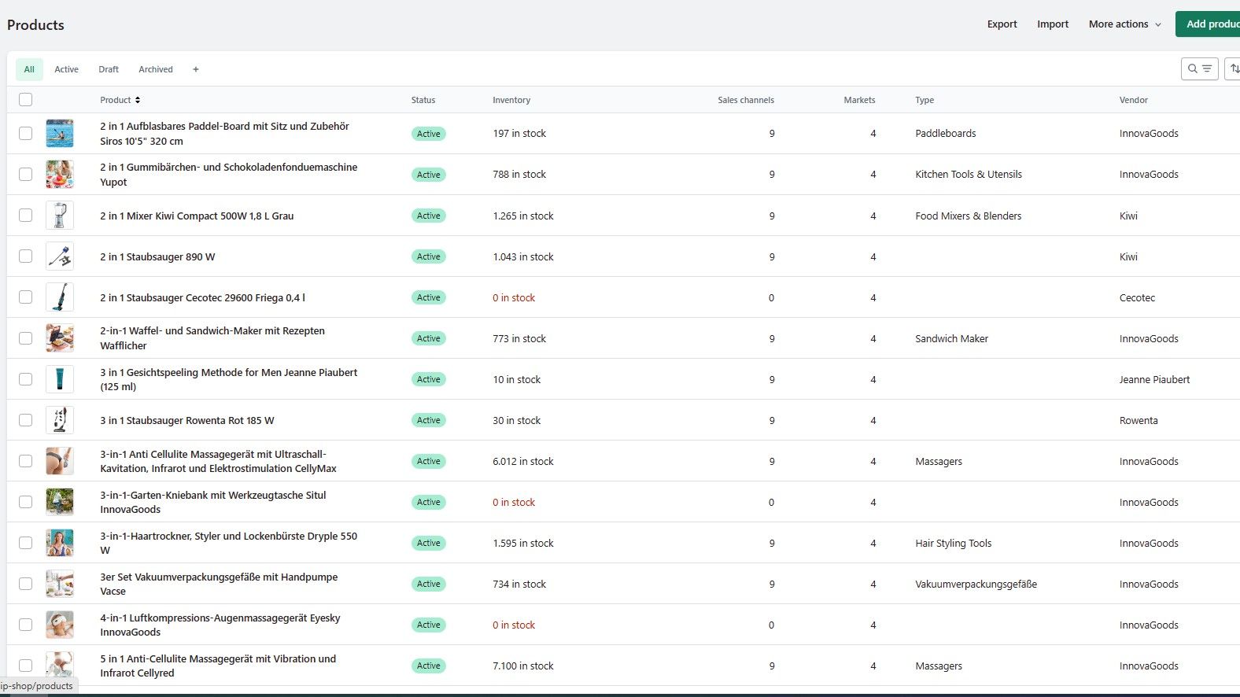Check the box for Staubsauger 890 W

(x=26, y=256)
